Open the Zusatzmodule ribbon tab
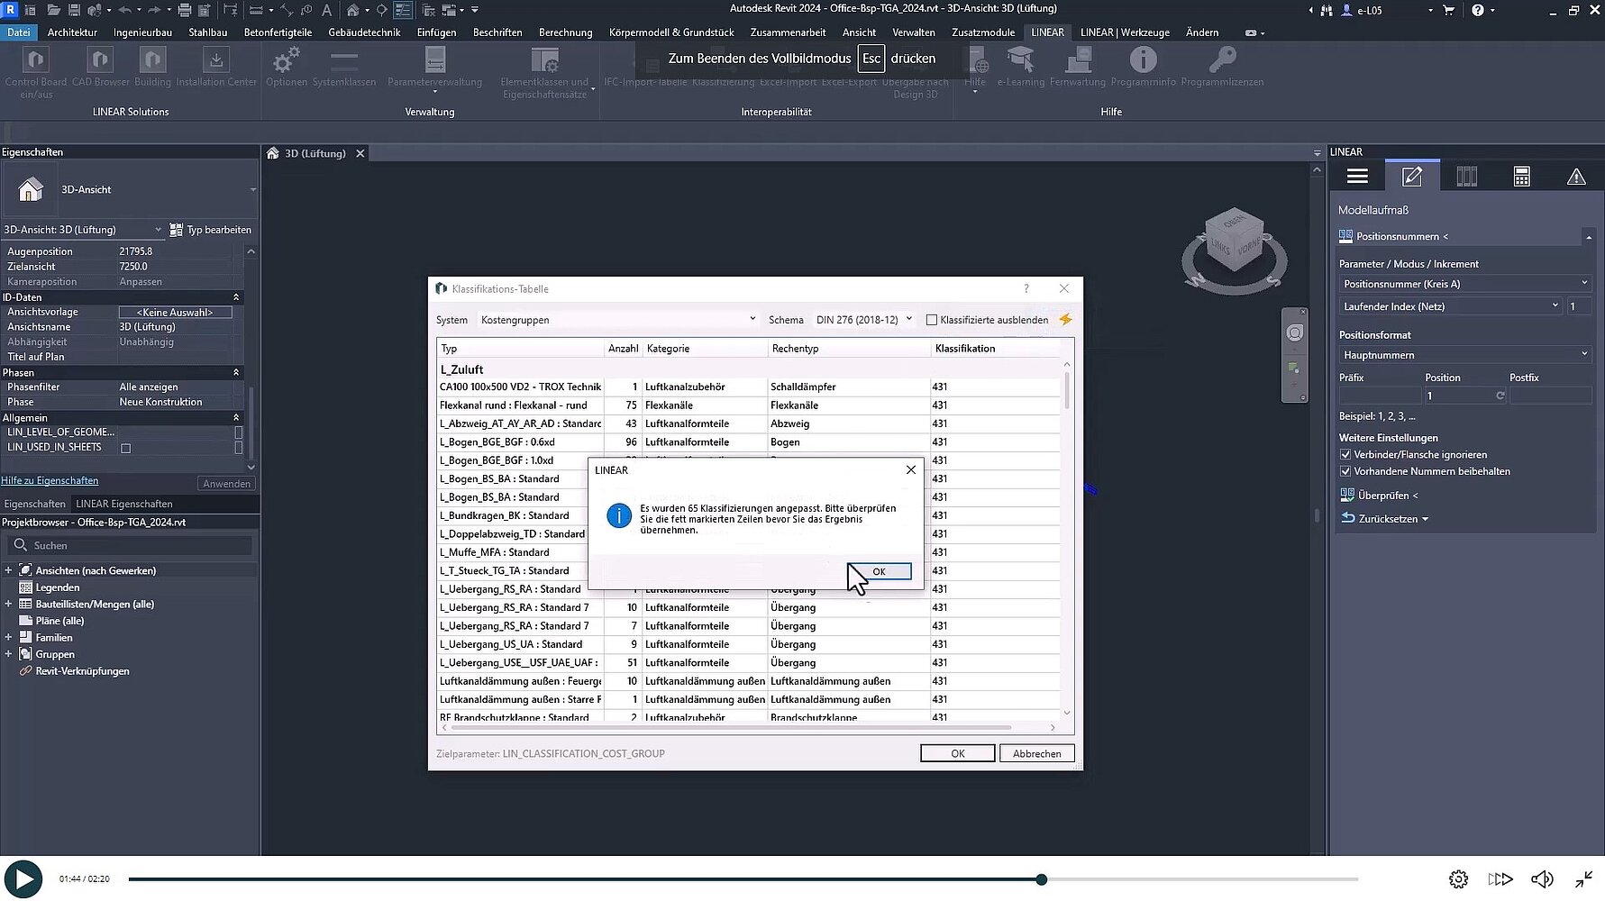The image size is (1605, 901). 983,32
